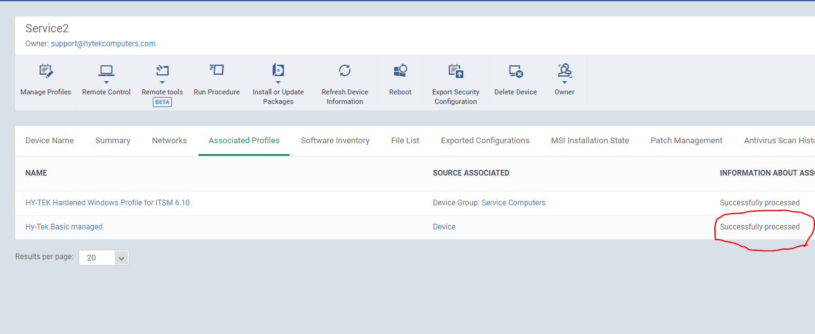Click Successfully processed for HY-TEK Hardened profile
Image resolution: width=815 pixels, height=334 pixels.
tap(760, 203)
